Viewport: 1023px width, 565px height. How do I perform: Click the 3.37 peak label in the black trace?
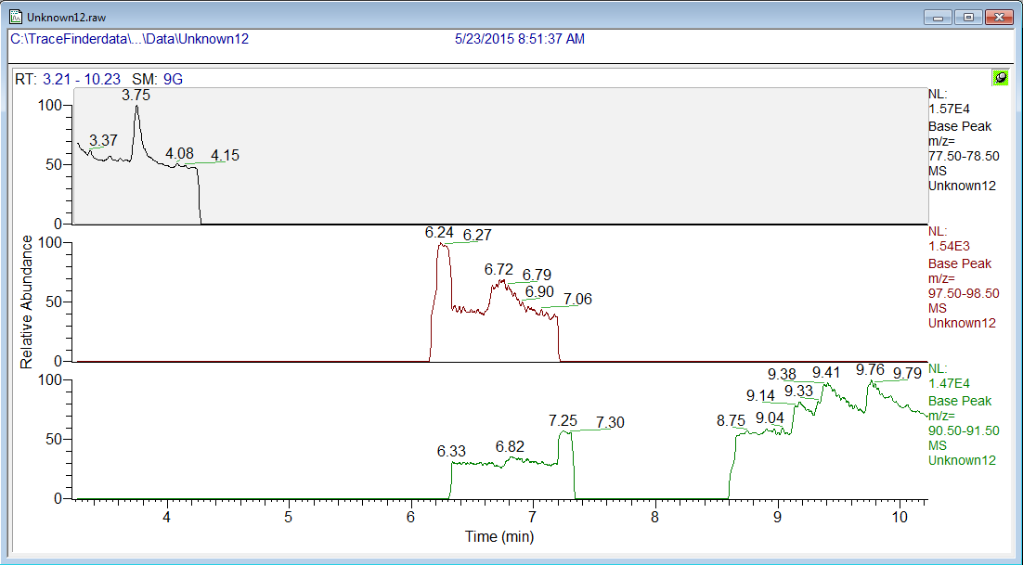click(x=103, y=140)
